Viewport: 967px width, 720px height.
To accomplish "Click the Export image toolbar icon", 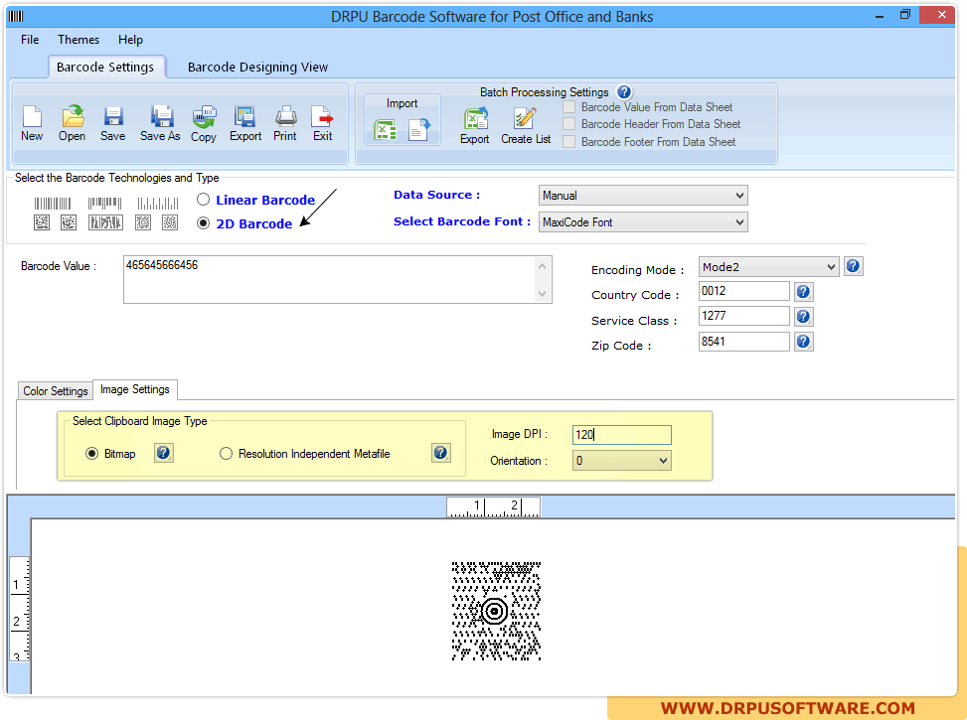I will point(244,116).
